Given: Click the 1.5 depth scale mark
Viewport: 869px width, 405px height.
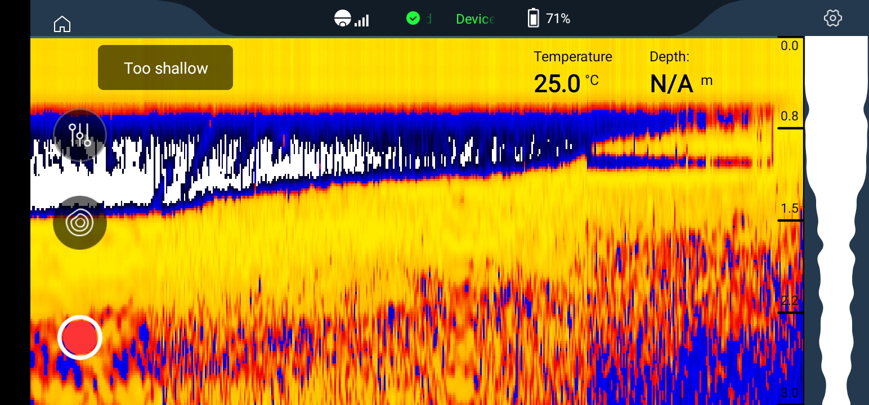Looking at the screenshot, I should tap(789, 209).
